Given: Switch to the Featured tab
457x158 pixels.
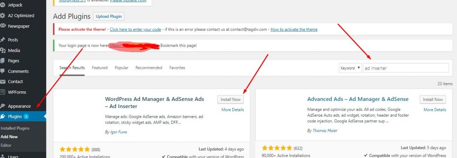Looking at the screenshot, I should pos(100,68).
